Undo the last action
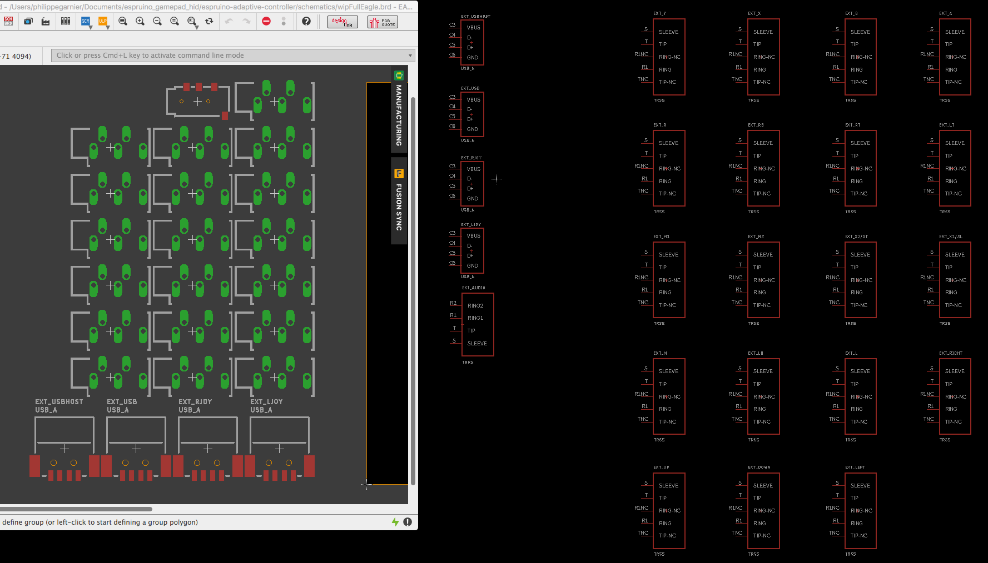 point(229,21)
